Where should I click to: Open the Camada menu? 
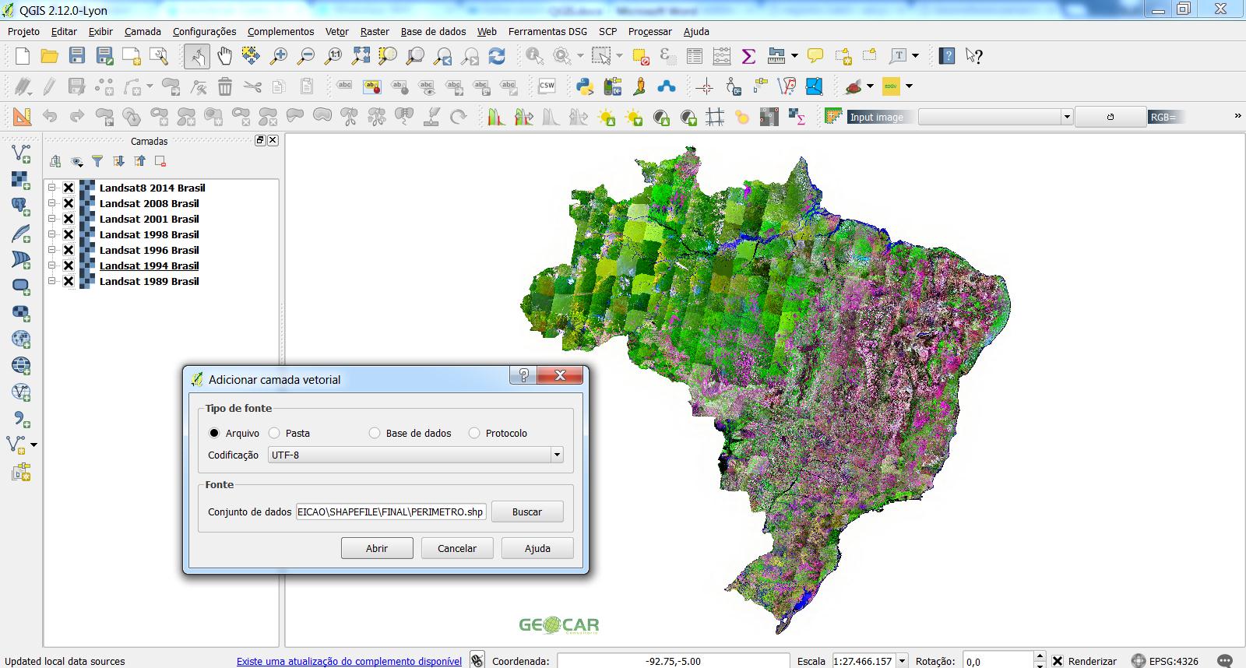pos(143,31)
